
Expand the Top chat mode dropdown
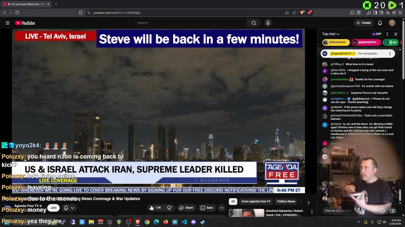(331, 34)
